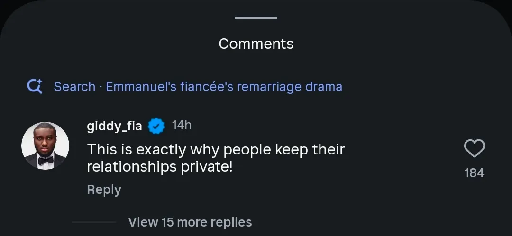Open the 184 likes count

474,173
